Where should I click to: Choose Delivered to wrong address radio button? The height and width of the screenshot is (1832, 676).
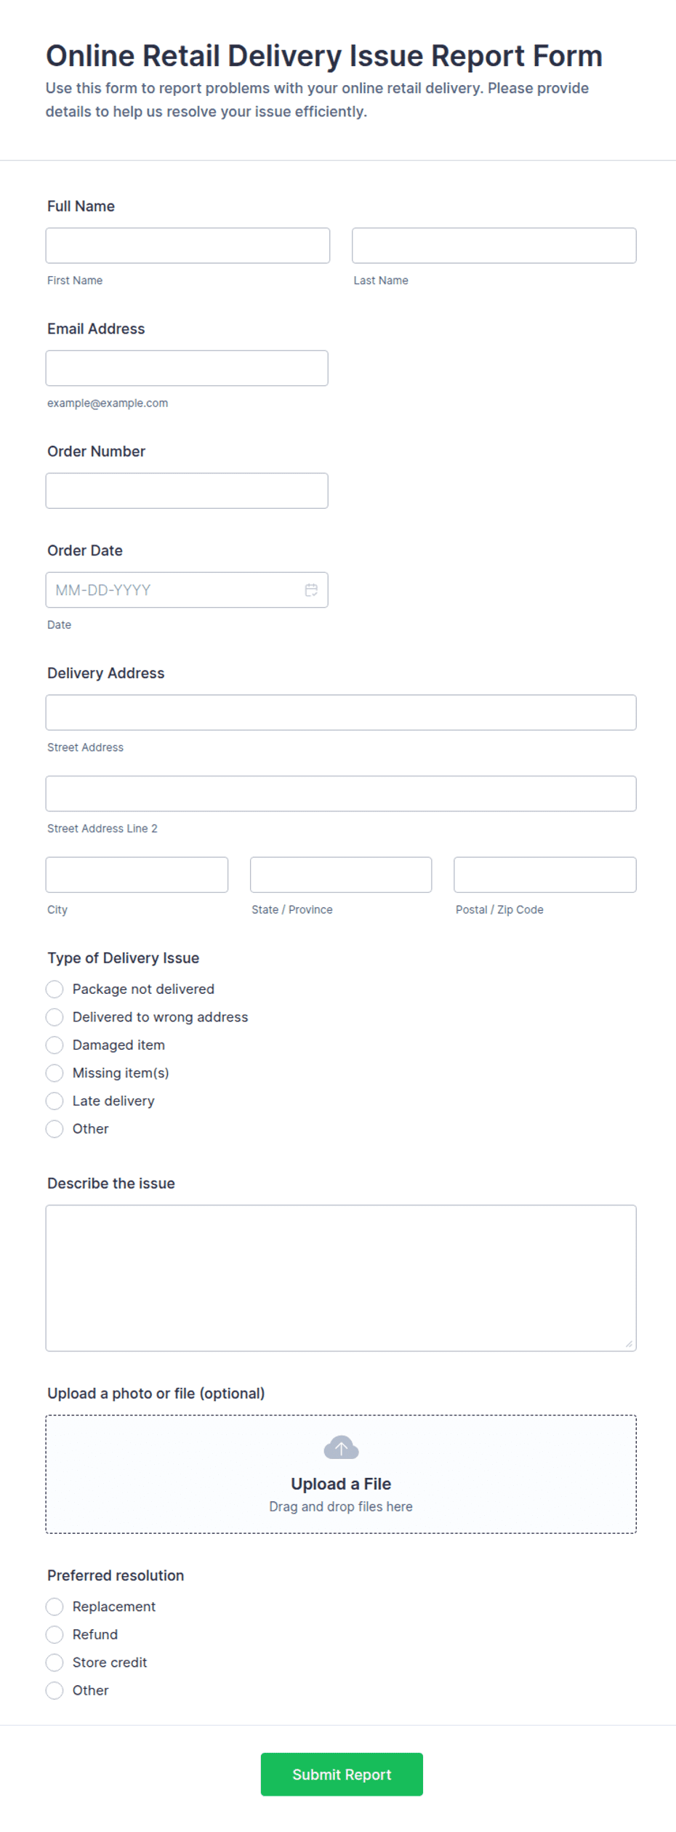pos(55,1016)
